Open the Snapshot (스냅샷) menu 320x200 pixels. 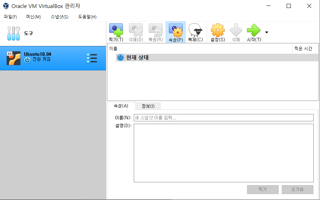click(59, 17)
